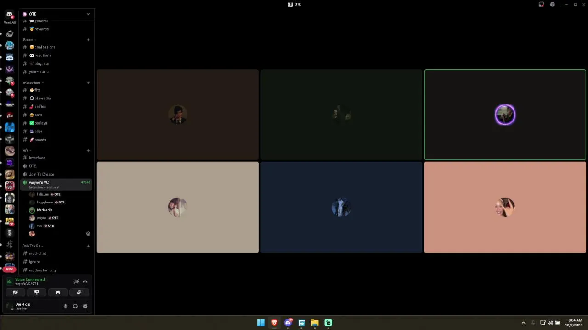Open the taskbar volume control
588x330 pixels.
point(550,323)
